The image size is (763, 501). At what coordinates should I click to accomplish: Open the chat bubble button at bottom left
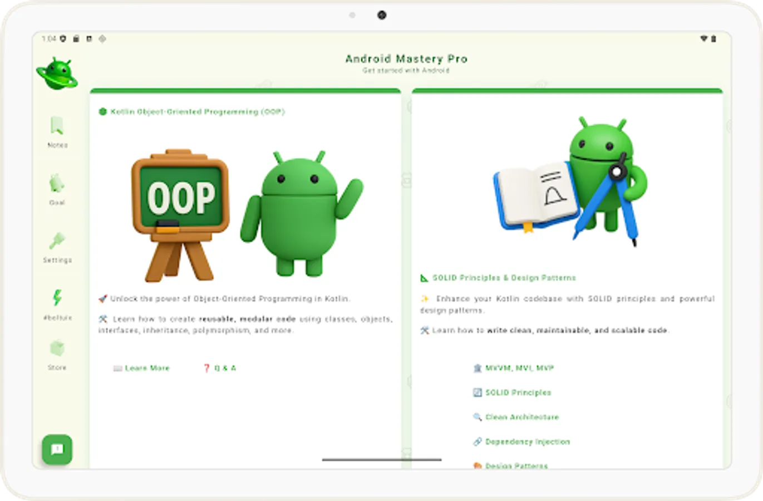coord(56,449)
